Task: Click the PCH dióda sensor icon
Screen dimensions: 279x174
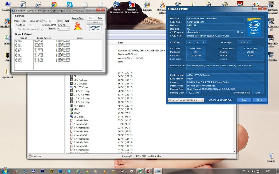Action: (72, 106)
